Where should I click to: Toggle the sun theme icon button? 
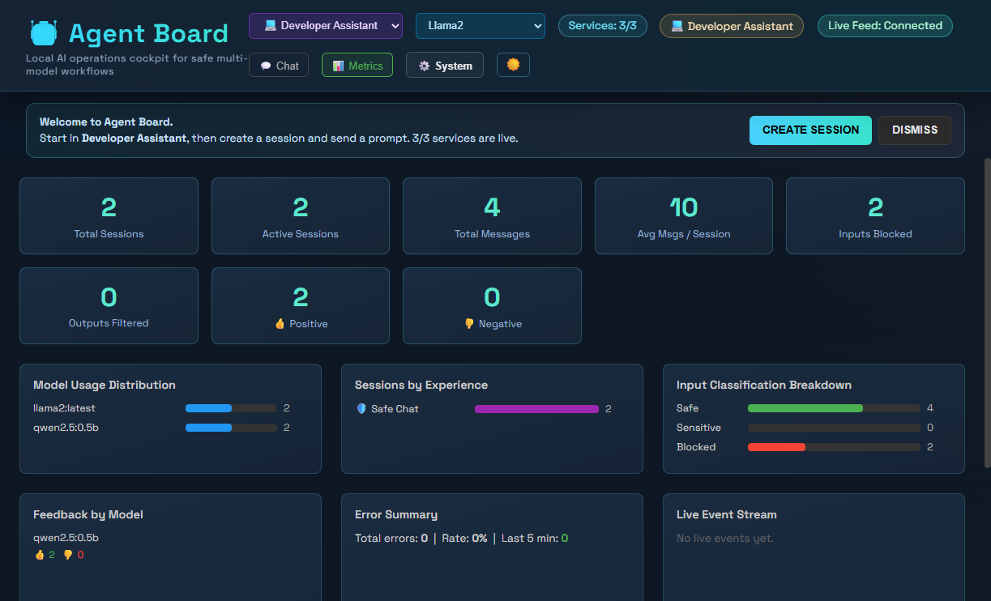pyautogui.click(x=513, y=65)
